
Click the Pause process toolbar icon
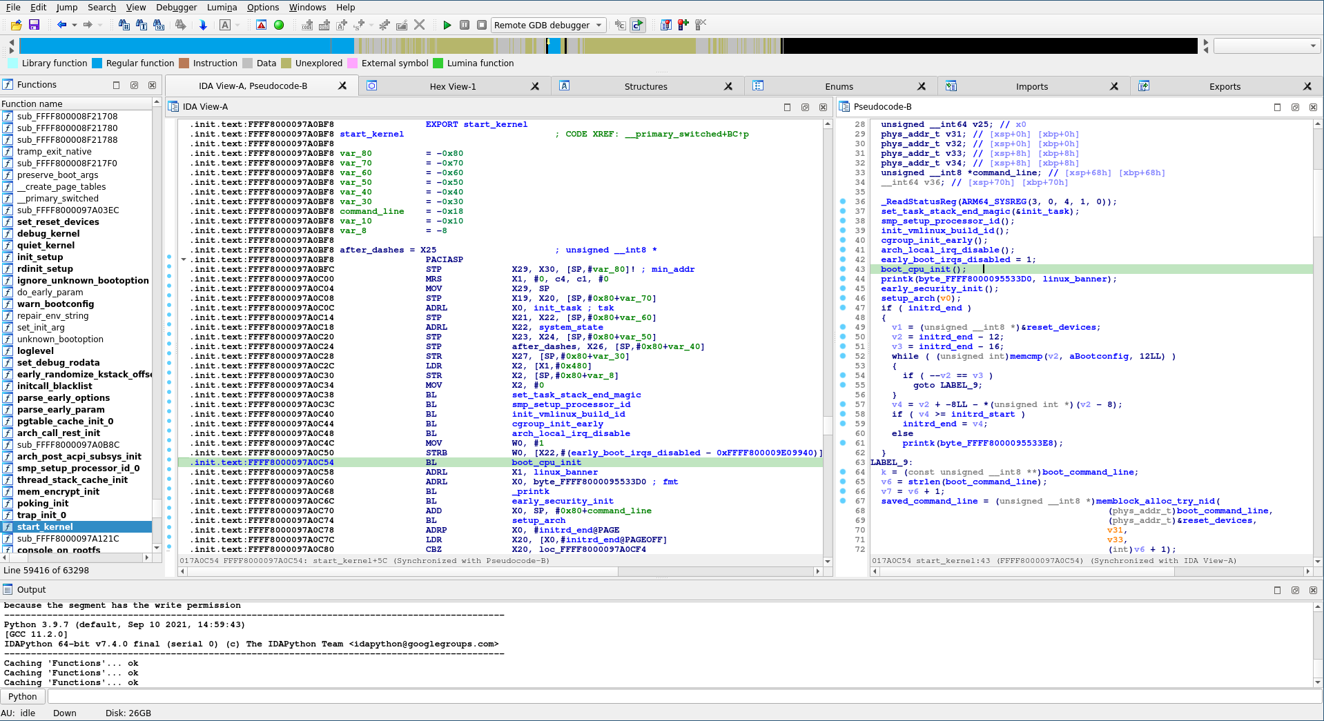click(x=465, y=25)
